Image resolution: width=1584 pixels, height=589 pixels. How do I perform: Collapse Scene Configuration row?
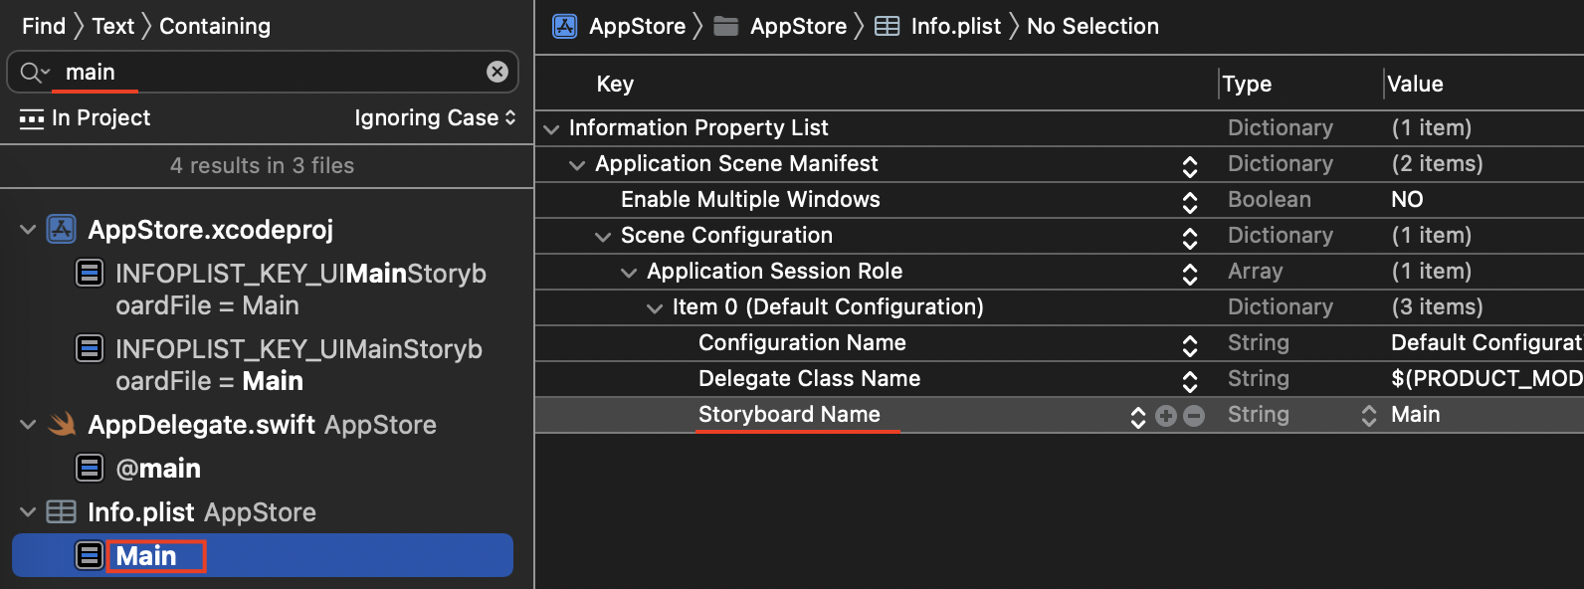[603, 236]
